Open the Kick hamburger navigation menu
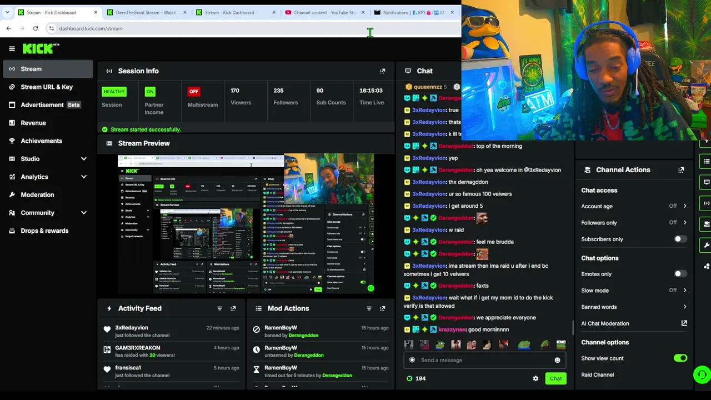 point(12,49)
